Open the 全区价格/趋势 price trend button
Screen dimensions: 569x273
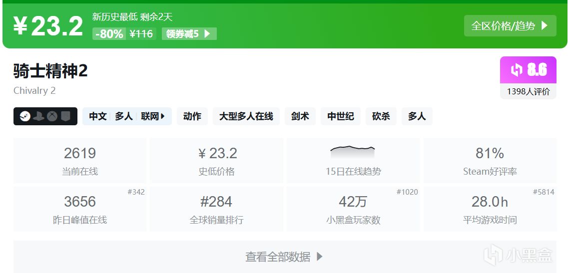click(510, 26)
